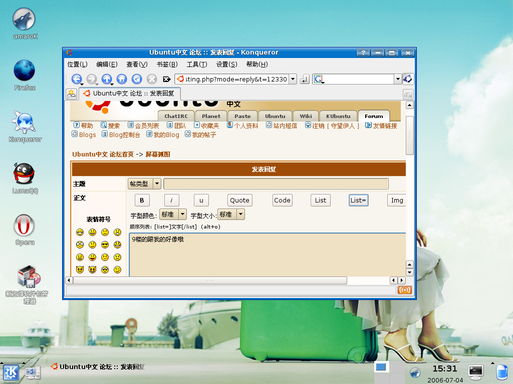
Task: Switch to the KUbuntu site tab
Action: coord(338,116)
